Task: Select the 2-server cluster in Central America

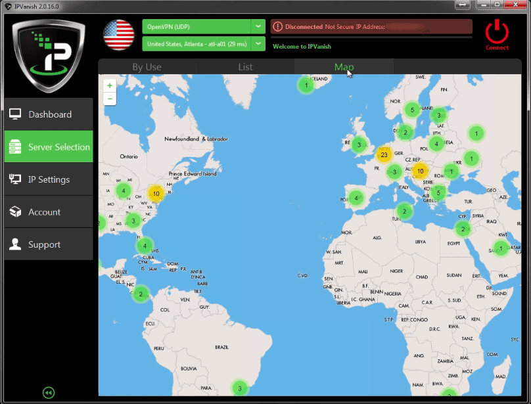Action: [141, 294]
